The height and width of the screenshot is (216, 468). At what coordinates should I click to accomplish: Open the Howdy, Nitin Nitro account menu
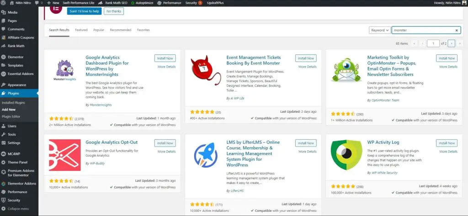pyautogui.click(x=451, y=3)
